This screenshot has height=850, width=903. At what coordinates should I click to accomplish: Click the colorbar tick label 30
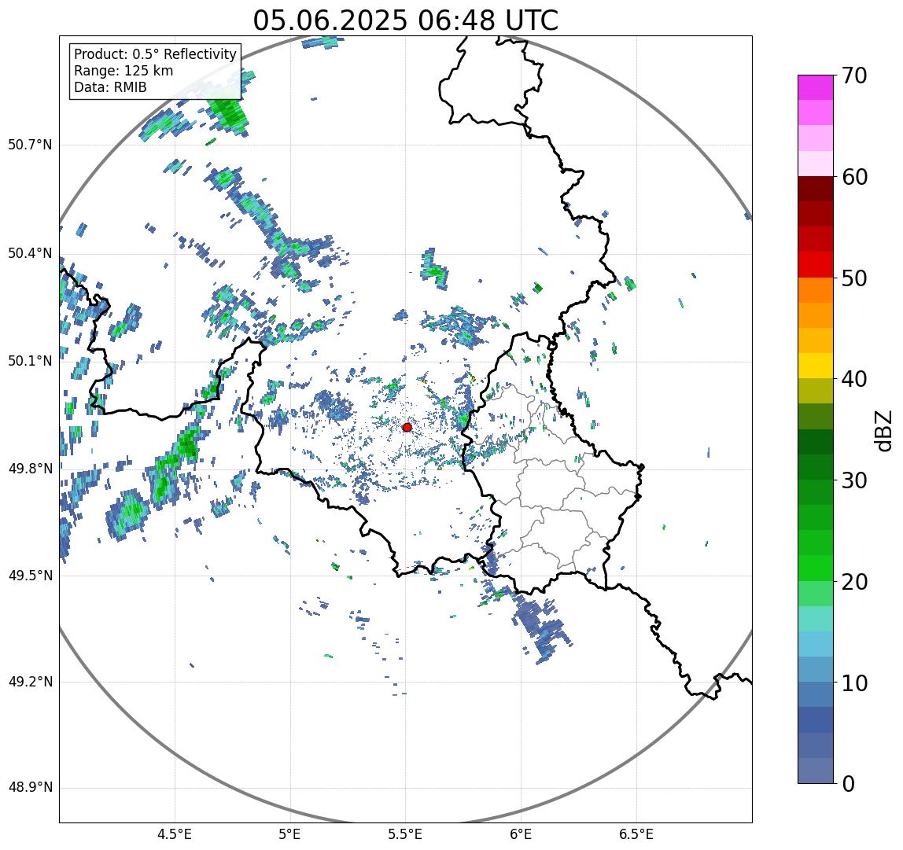(854, 480)
